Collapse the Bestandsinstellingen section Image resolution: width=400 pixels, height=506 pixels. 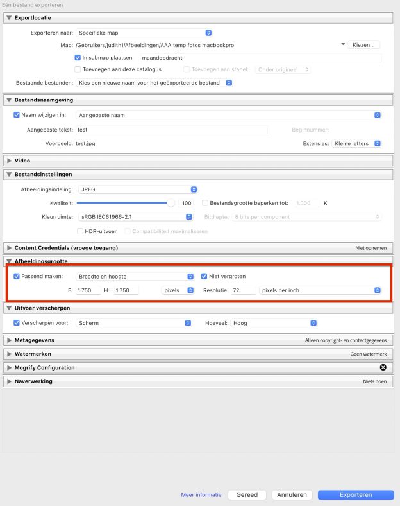click(x=9, y=174)
